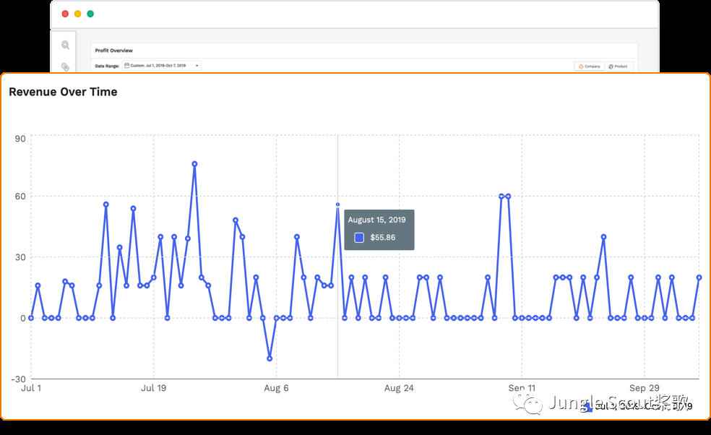
Task: Click the highest revenue peak point
Action: [x=194, y=163]
